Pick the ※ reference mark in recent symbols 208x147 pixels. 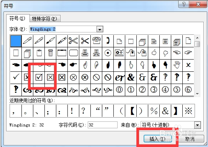click(188, 111)
